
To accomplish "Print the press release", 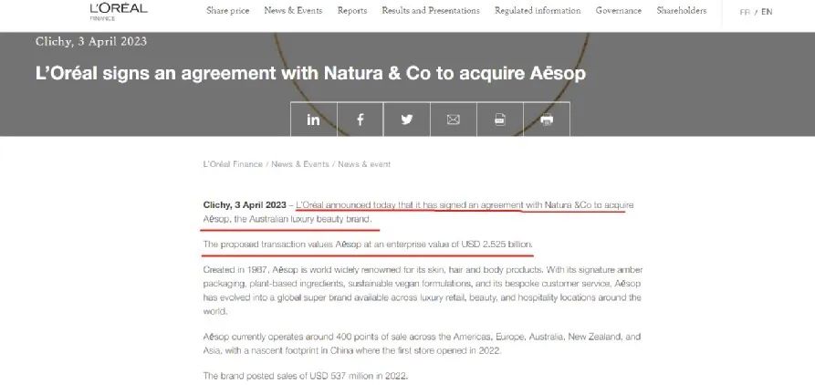I will click(x=547, y=120).
